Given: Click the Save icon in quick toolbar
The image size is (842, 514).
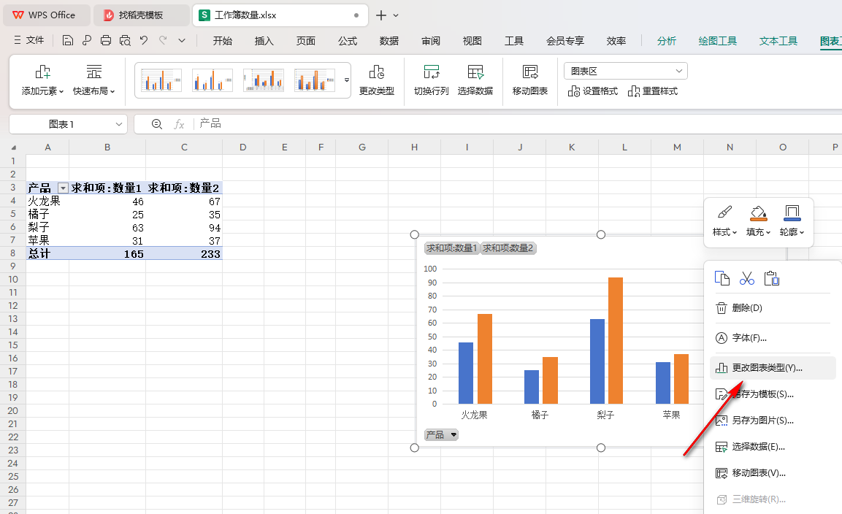Looking at the screenshot, I should pos(68,40).
